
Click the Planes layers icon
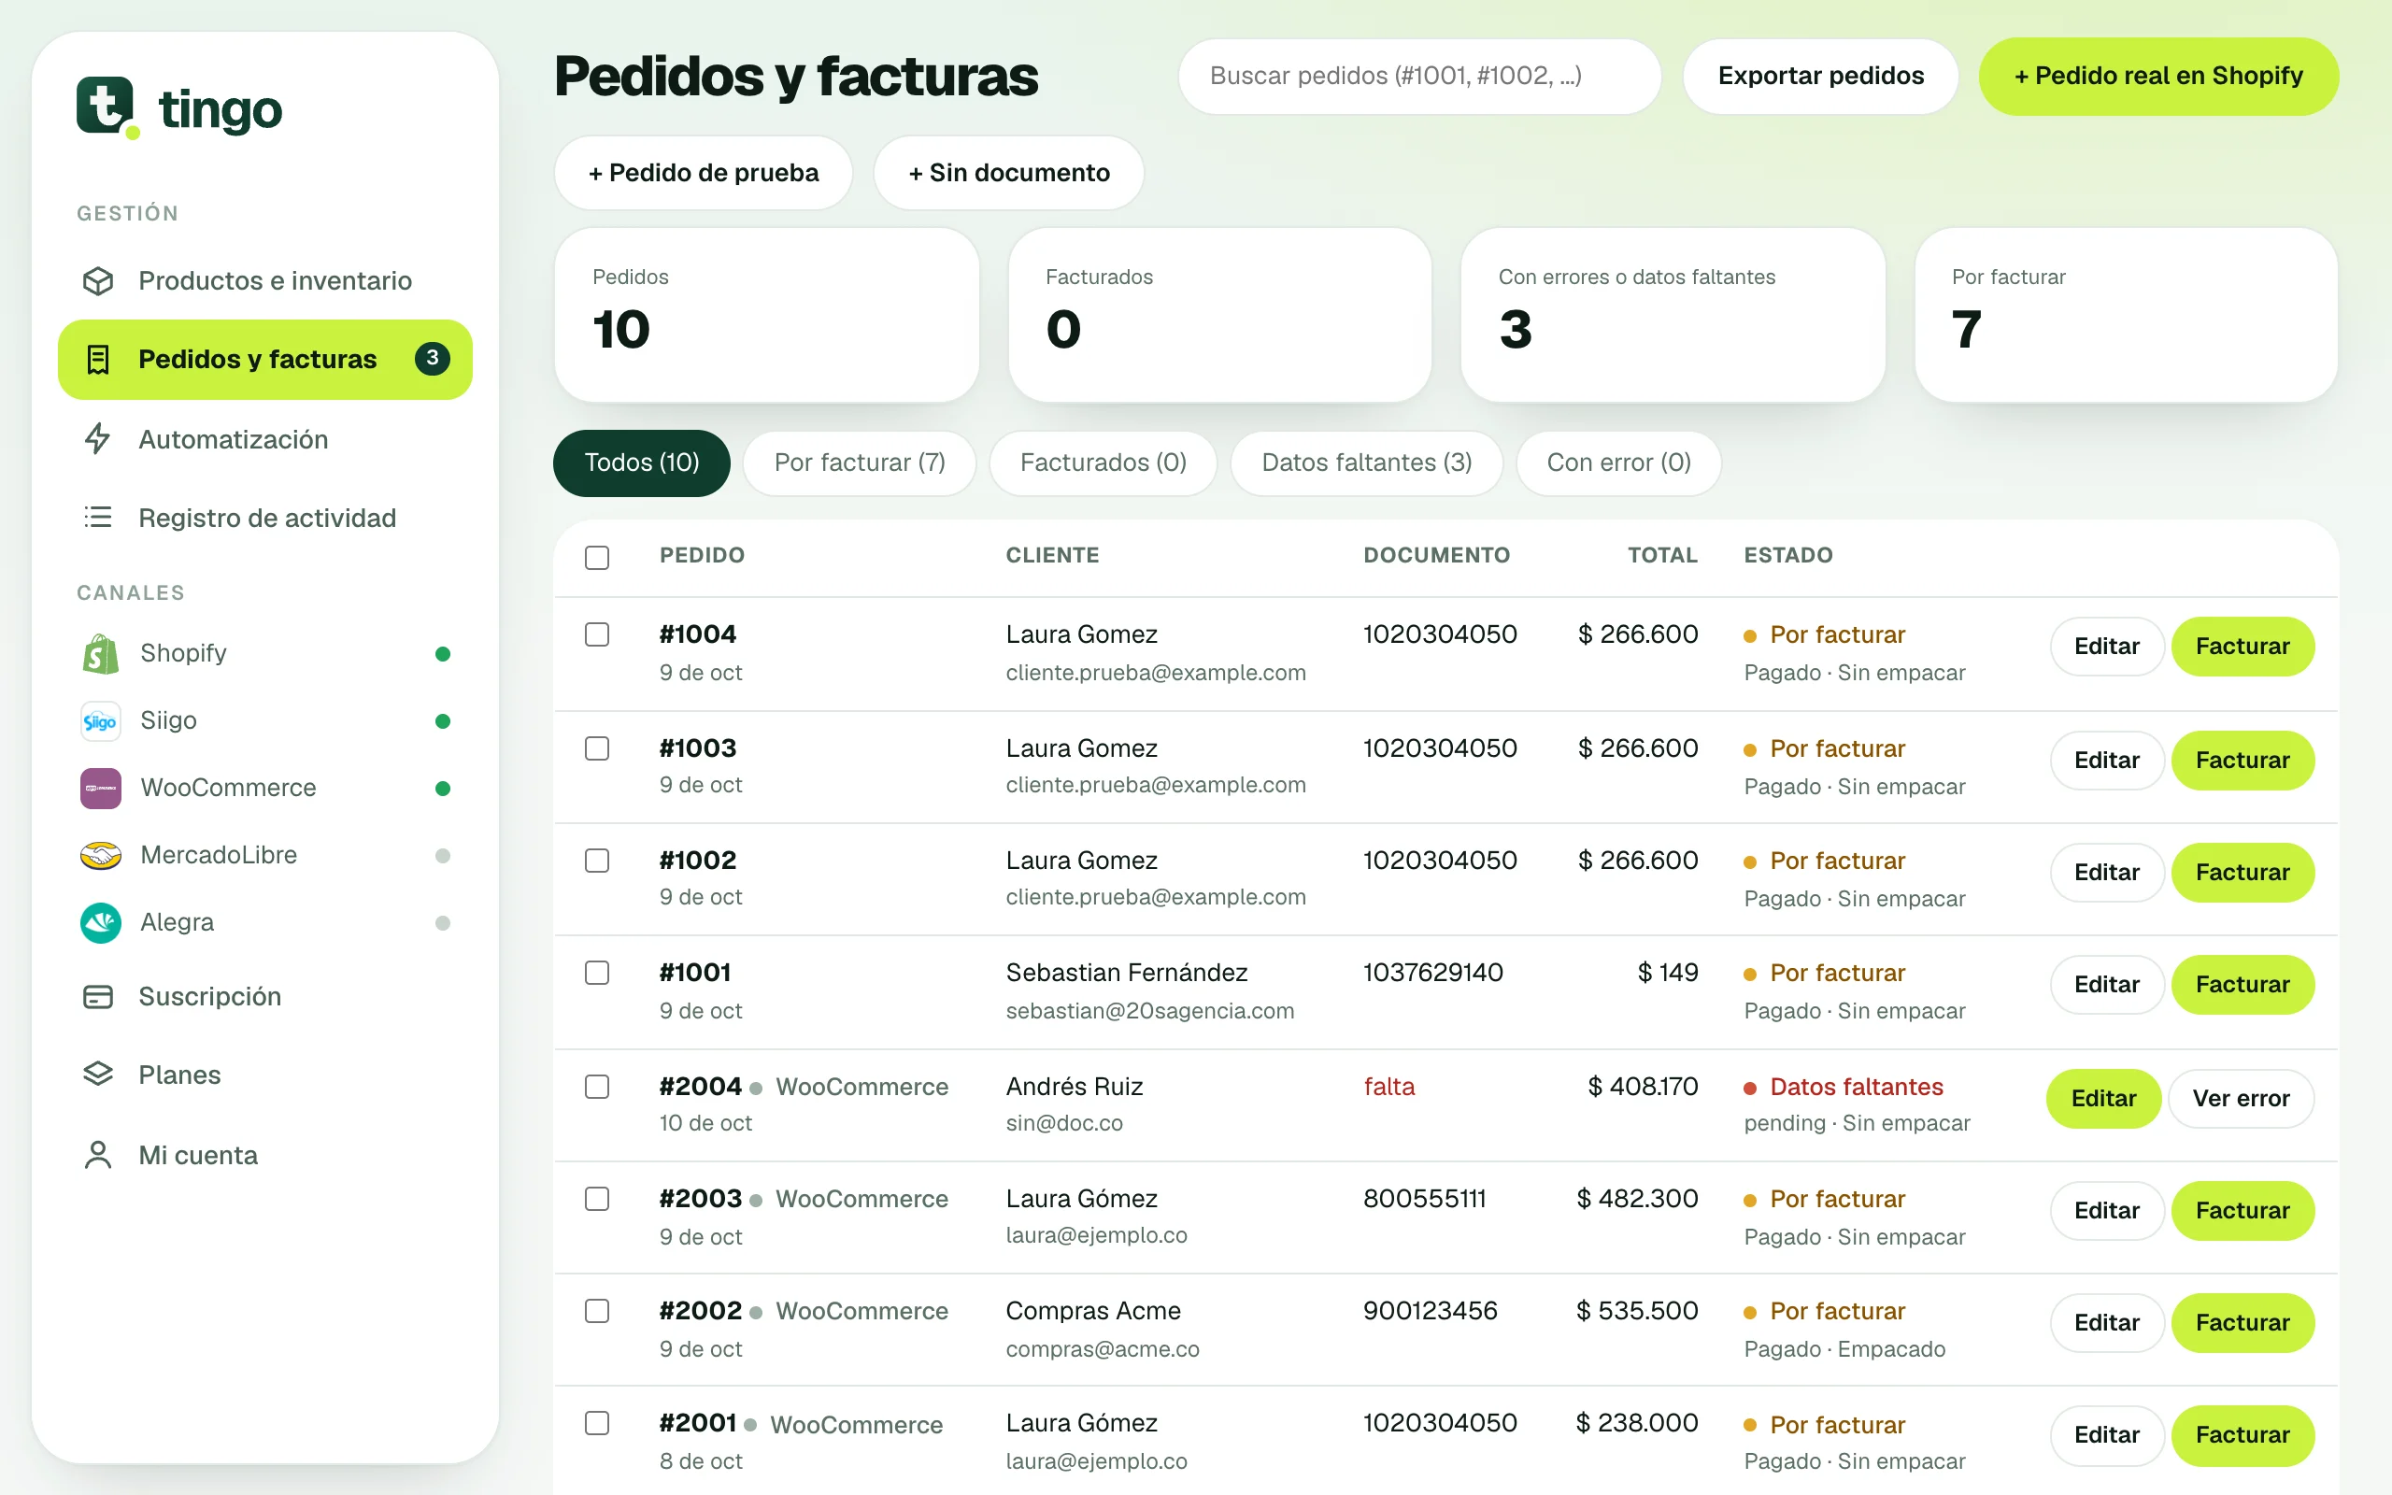[98, 1075]
